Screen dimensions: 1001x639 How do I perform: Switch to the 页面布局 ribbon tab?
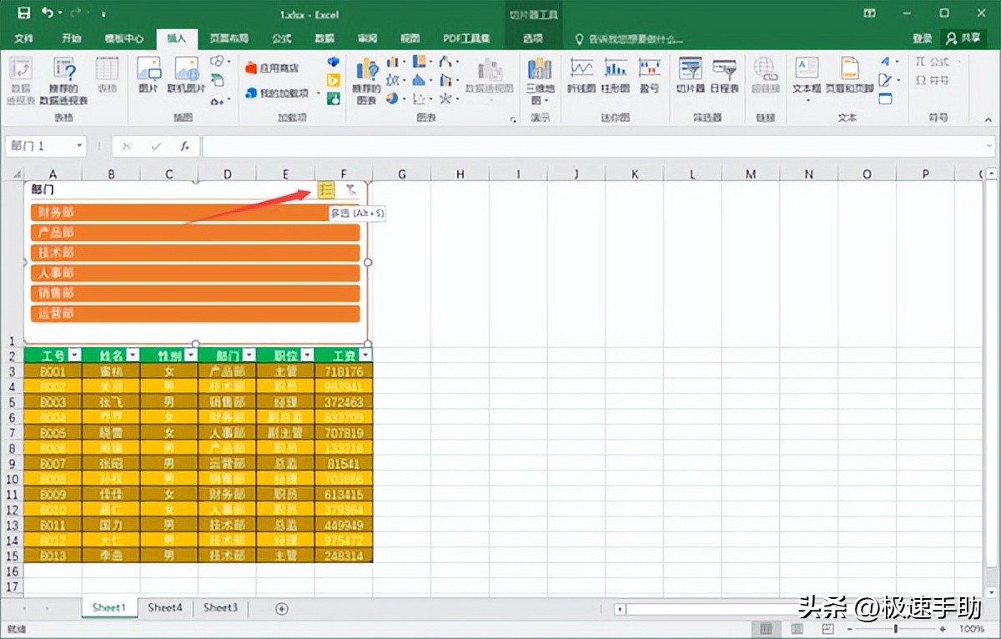(x=229, y=38)
